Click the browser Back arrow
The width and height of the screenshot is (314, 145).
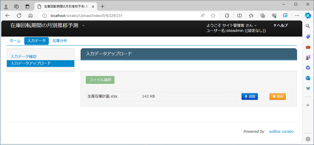click(7, 15)
